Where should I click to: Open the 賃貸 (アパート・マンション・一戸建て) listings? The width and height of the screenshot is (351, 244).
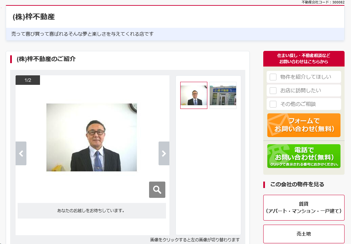tap(304, 207)
